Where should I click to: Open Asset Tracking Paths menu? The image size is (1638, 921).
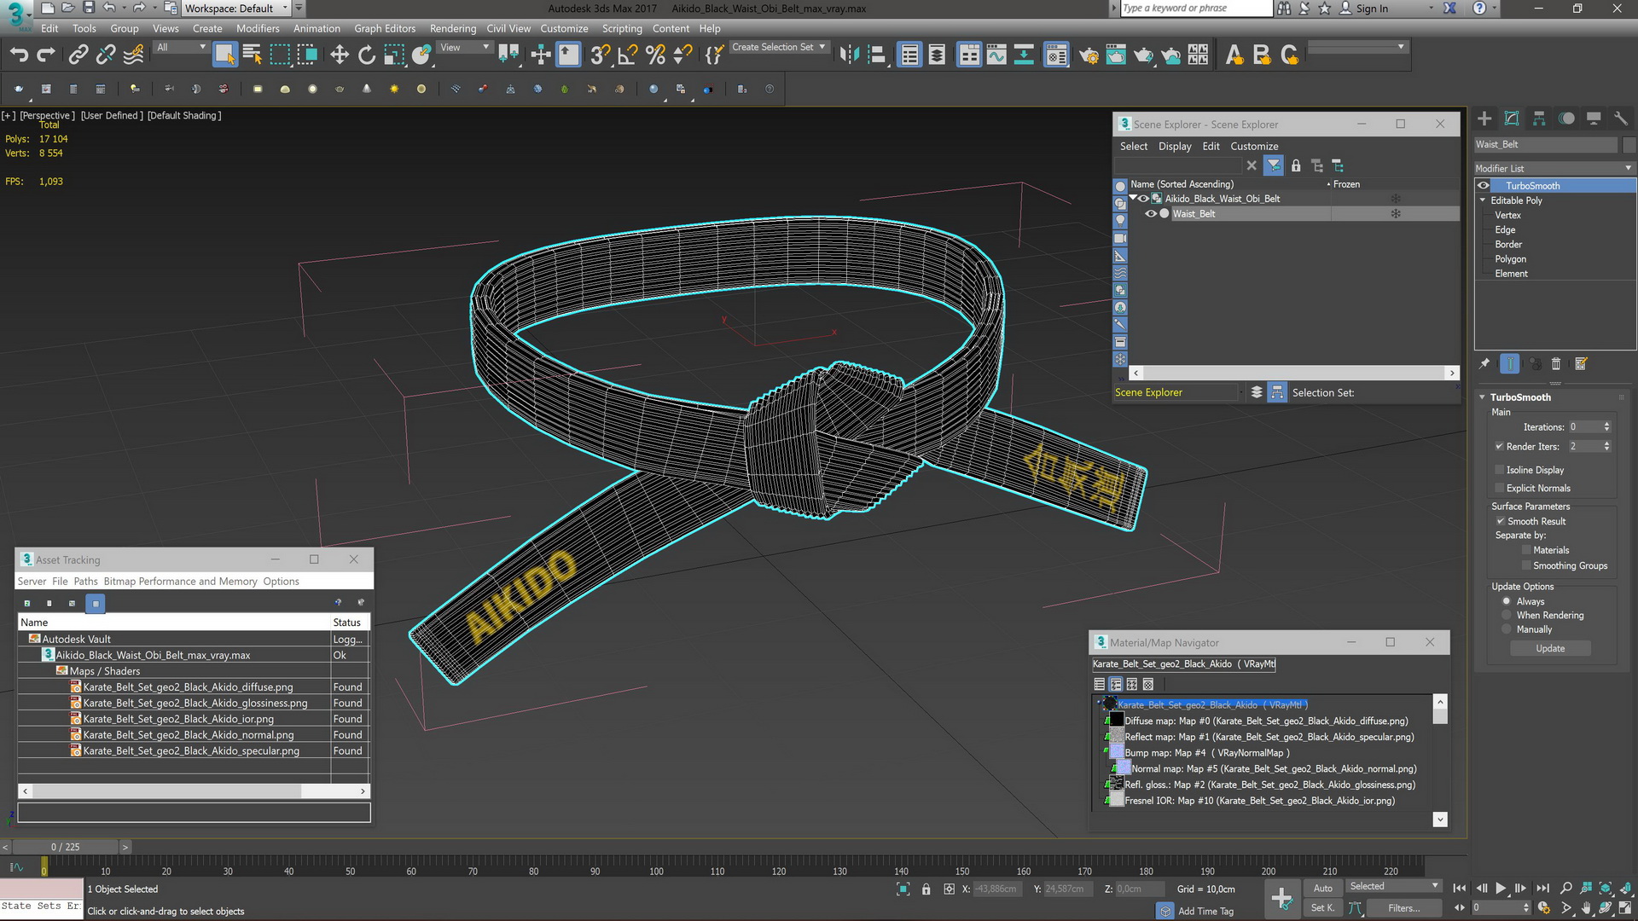point(85,582)
